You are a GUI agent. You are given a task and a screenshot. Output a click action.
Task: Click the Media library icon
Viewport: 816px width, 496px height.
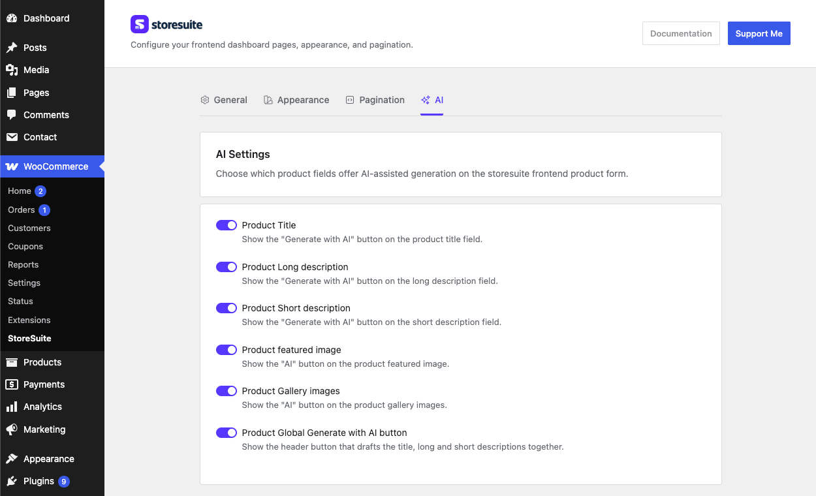pyautogui.click(x=12, y=70)
